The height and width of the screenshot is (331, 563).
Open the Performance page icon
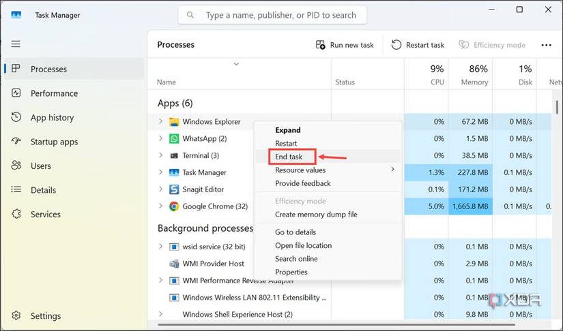pos(16,93)
